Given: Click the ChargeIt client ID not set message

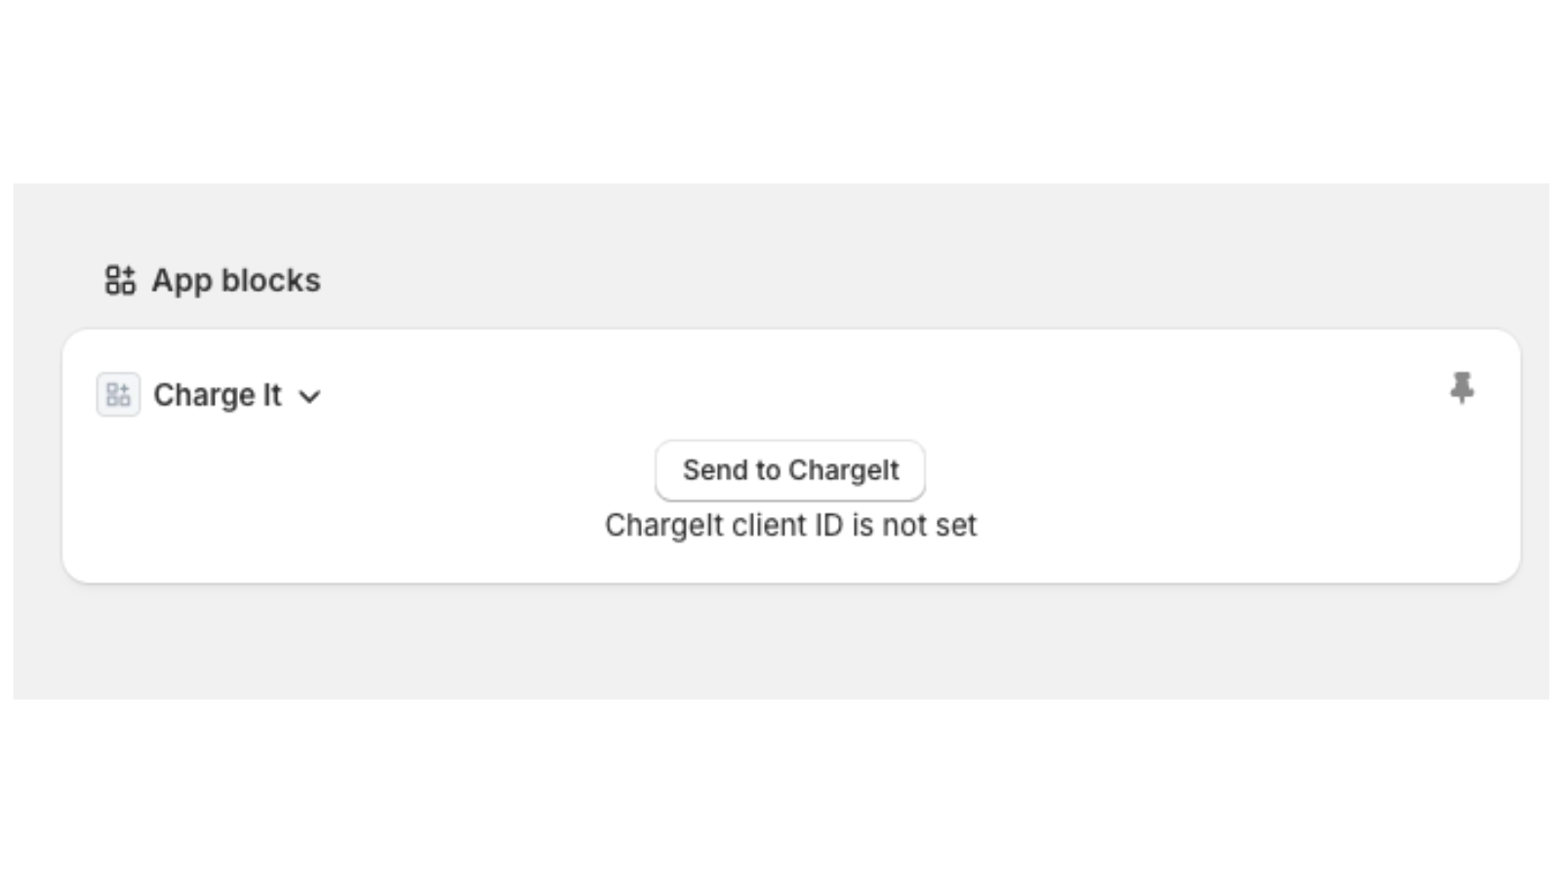Looking at the screenshot, I should point(790,525).
